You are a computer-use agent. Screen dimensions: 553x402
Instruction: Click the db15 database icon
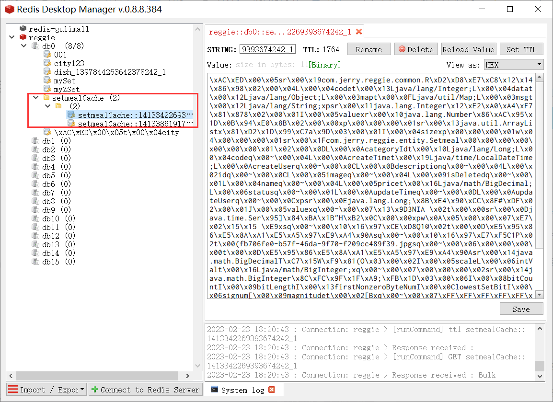pos(35,261)
